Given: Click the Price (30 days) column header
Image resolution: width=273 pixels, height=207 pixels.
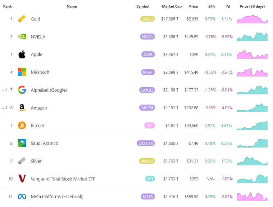Looking at the screenshot, I should click(252, 6).
